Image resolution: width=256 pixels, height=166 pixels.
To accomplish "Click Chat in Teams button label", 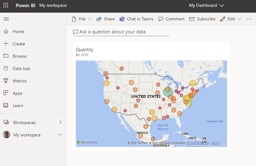I will click(x=140, y=19).
